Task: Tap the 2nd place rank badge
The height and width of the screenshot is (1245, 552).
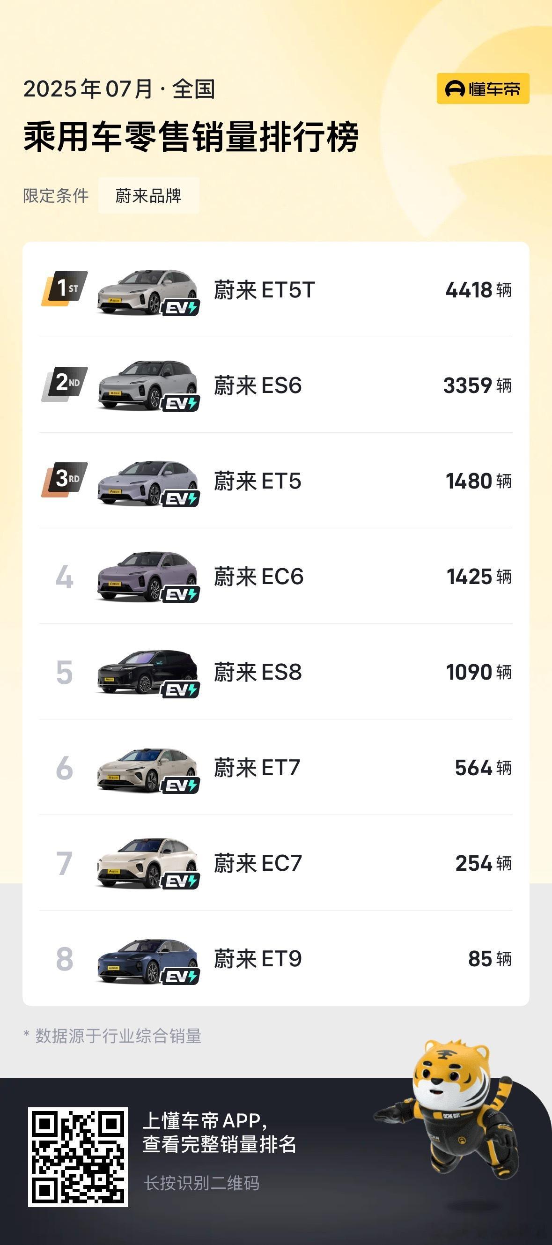Action: (x=64, y=384)
